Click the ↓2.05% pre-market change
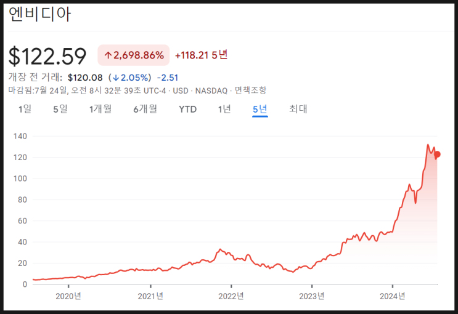 point(129,78)
